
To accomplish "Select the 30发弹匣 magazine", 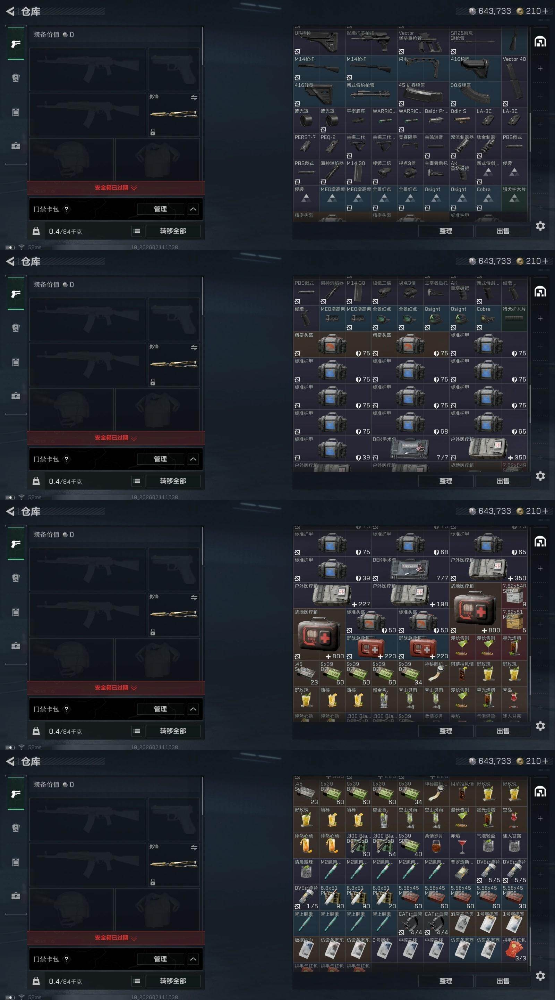I will coord(475,94).
